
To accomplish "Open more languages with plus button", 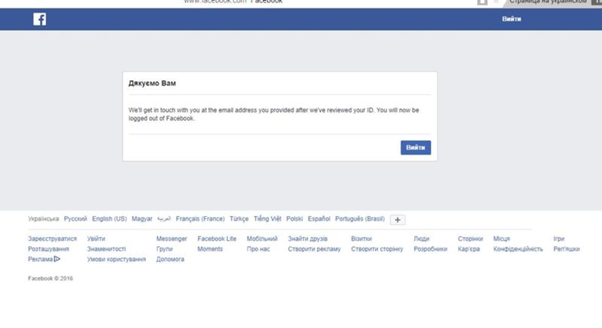I will point(397,220).
